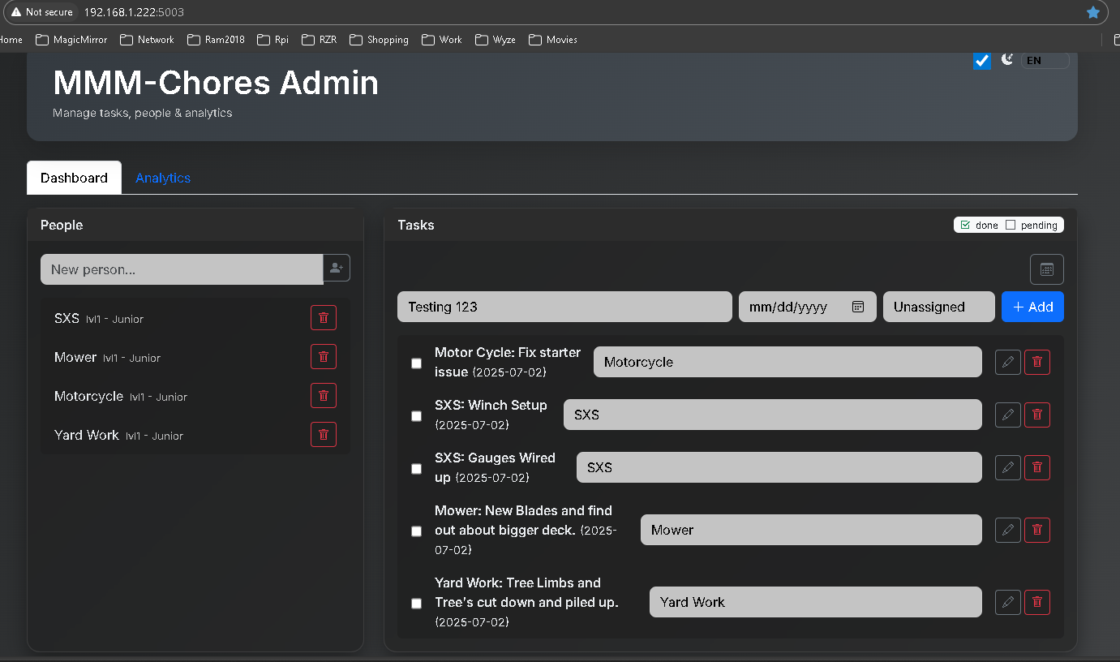The height and width of the screenshot is (662, 1120).
Task: Click the moon dark mode icon
Action: (1007, 59)
